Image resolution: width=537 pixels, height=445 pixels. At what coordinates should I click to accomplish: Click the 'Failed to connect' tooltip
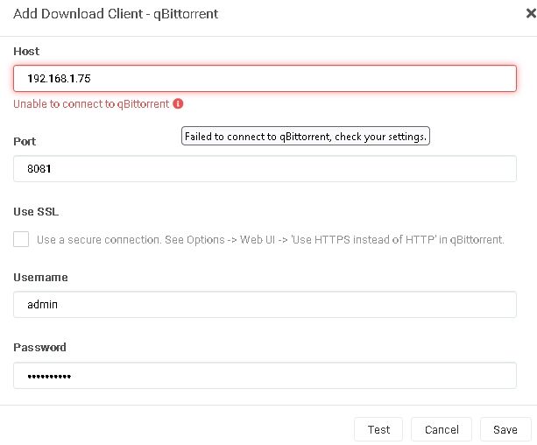(305, 137)
